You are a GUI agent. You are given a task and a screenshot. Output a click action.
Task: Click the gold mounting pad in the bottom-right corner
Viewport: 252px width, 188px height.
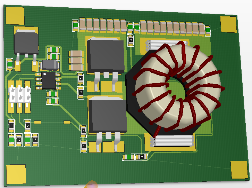(239, 170)
